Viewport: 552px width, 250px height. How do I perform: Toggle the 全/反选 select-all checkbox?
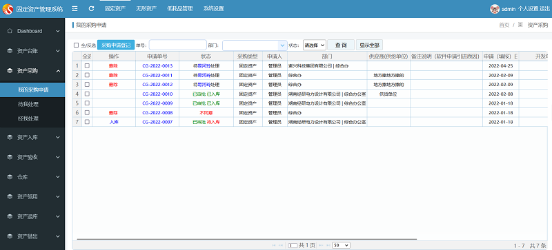coord(76,45)
